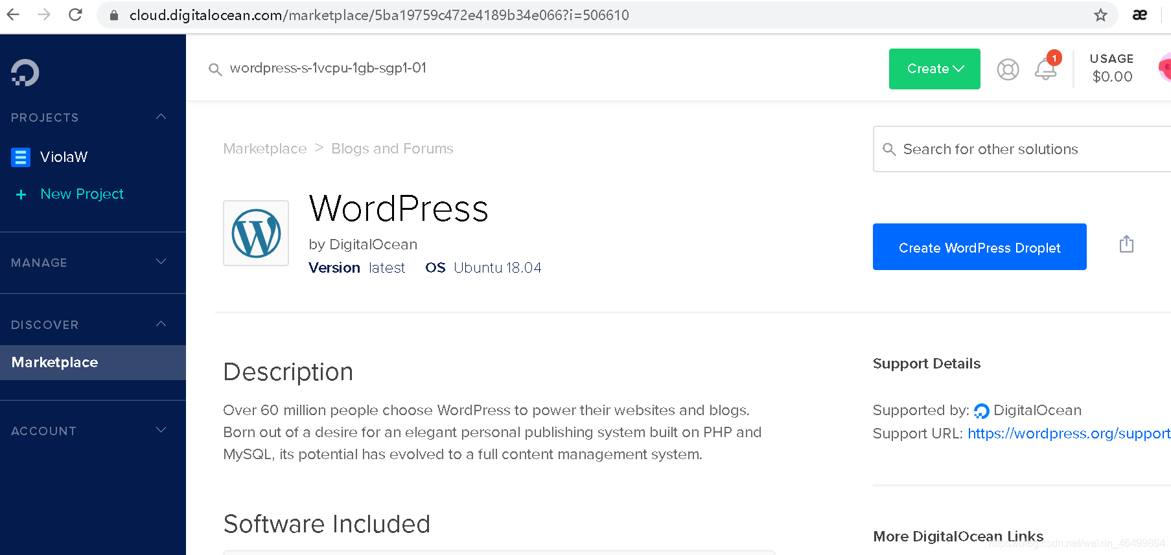The image size is (1171, 555).
Task: Bookmark this page with the star icon
Action: tap(1100, 15)
